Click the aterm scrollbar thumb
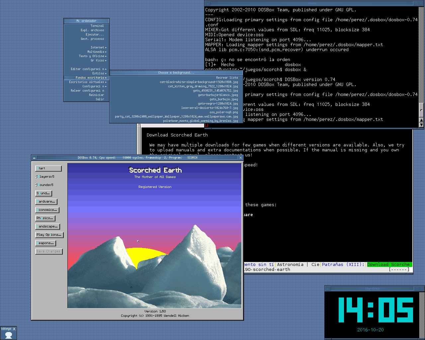425x340 pixels. (x=421, y=110)
